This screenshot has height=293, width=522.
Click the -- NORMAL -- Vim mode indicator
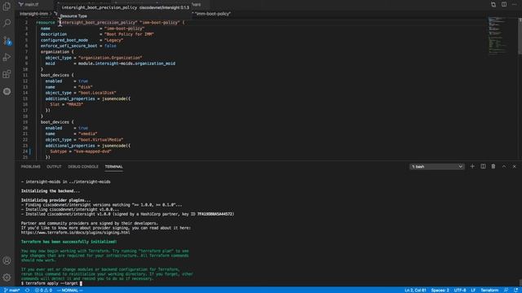pos(70,290)
